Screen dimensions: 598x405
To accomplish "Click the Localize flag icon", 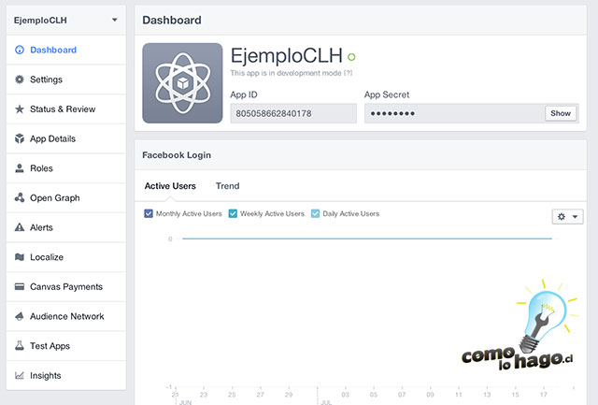I will click(x=20, y=257).
